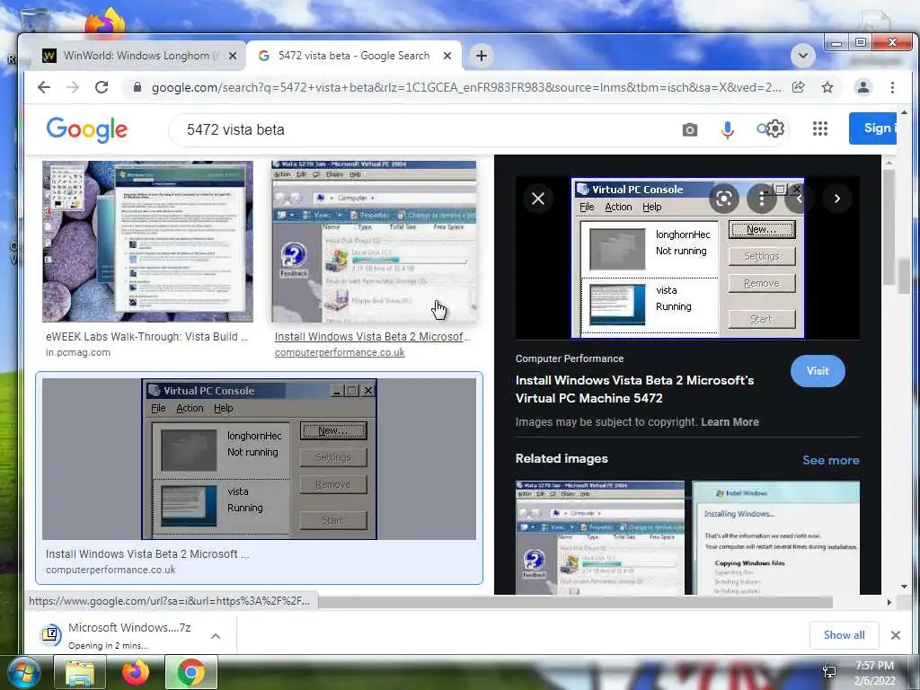Click the preview panel vertical scrollbar thumb

tap(889, 229)
